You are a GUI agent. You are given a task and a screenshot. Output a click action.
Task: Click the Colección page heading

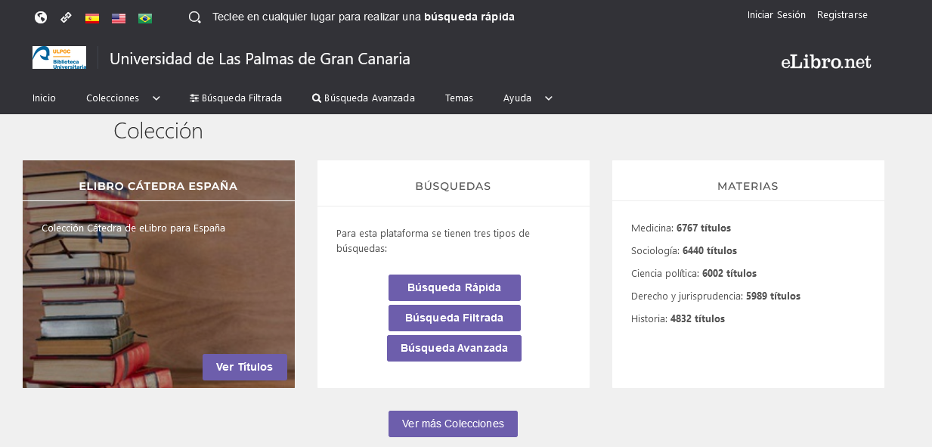click(x=158, y=131)
